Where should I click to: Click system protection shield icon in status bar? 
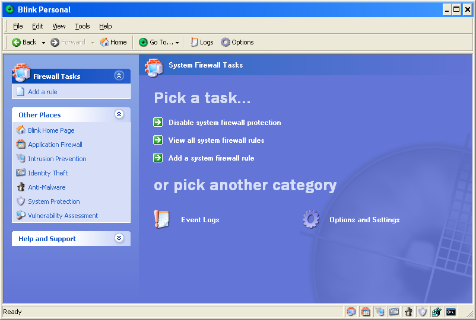point(422,312)
